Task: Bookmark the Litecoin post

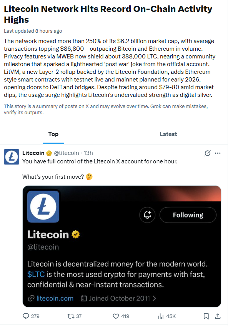Action: point(206,316)
